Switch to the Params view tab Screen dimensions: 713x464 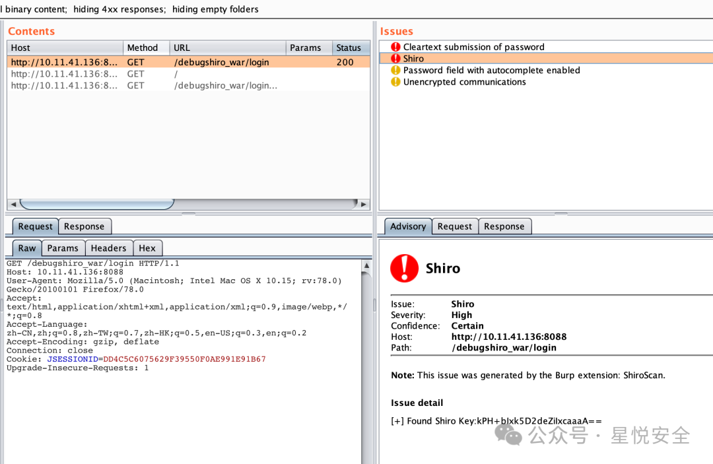63,248
